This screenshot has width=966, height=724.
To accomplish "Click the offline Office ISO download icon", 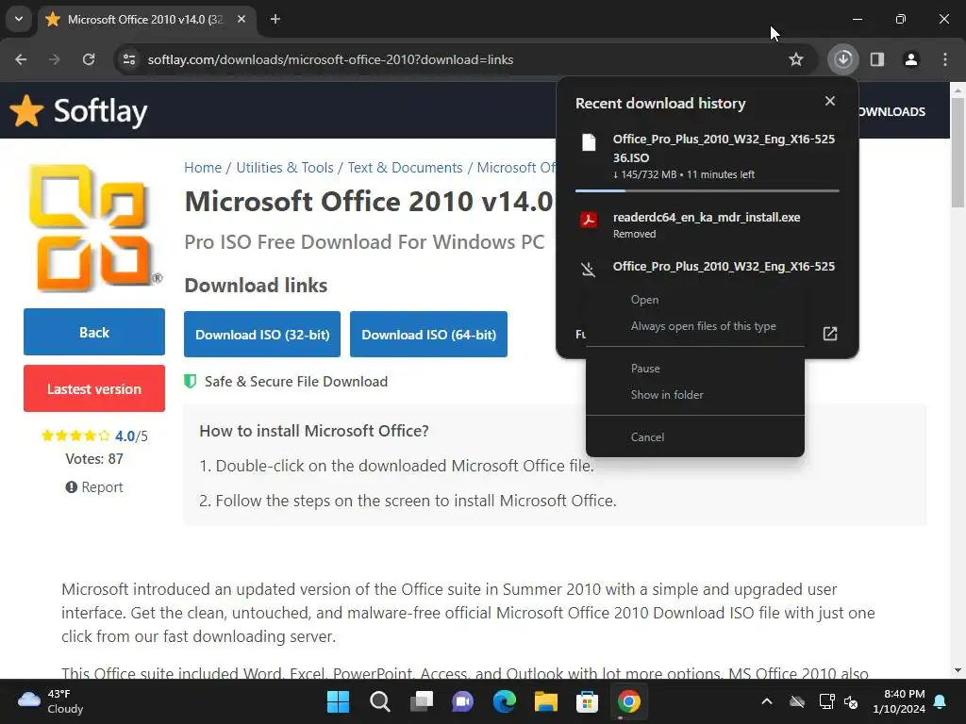I will click(x=589, y=270).
